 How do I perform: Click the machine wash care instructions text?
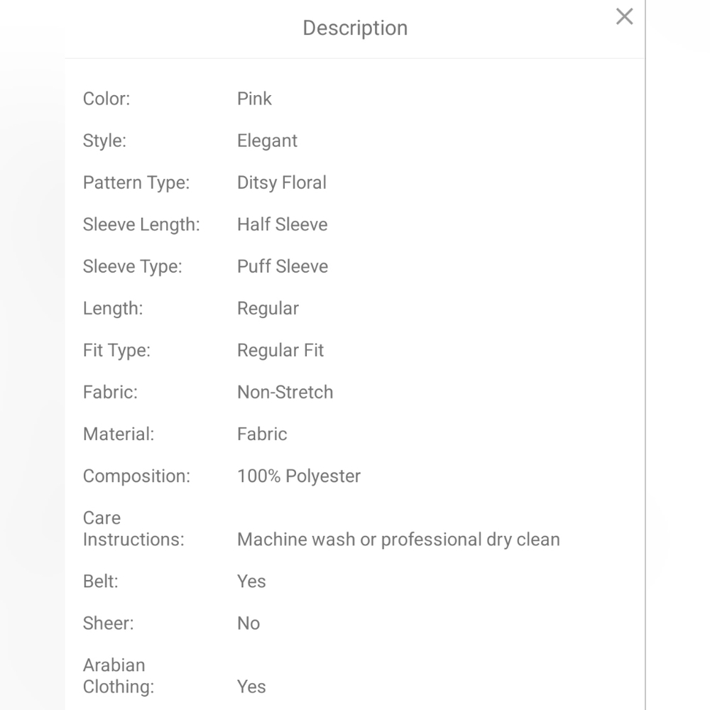point(398,540)
